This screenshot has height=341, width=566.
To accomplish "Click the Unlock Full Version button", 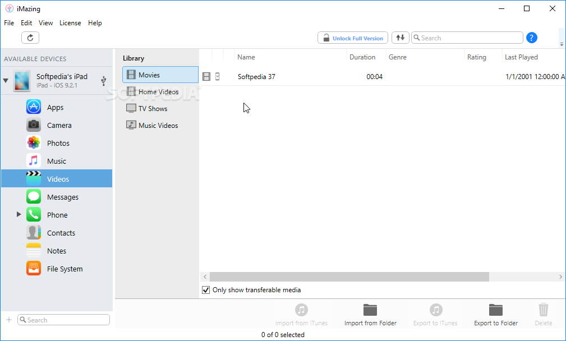I will [353, 38].
